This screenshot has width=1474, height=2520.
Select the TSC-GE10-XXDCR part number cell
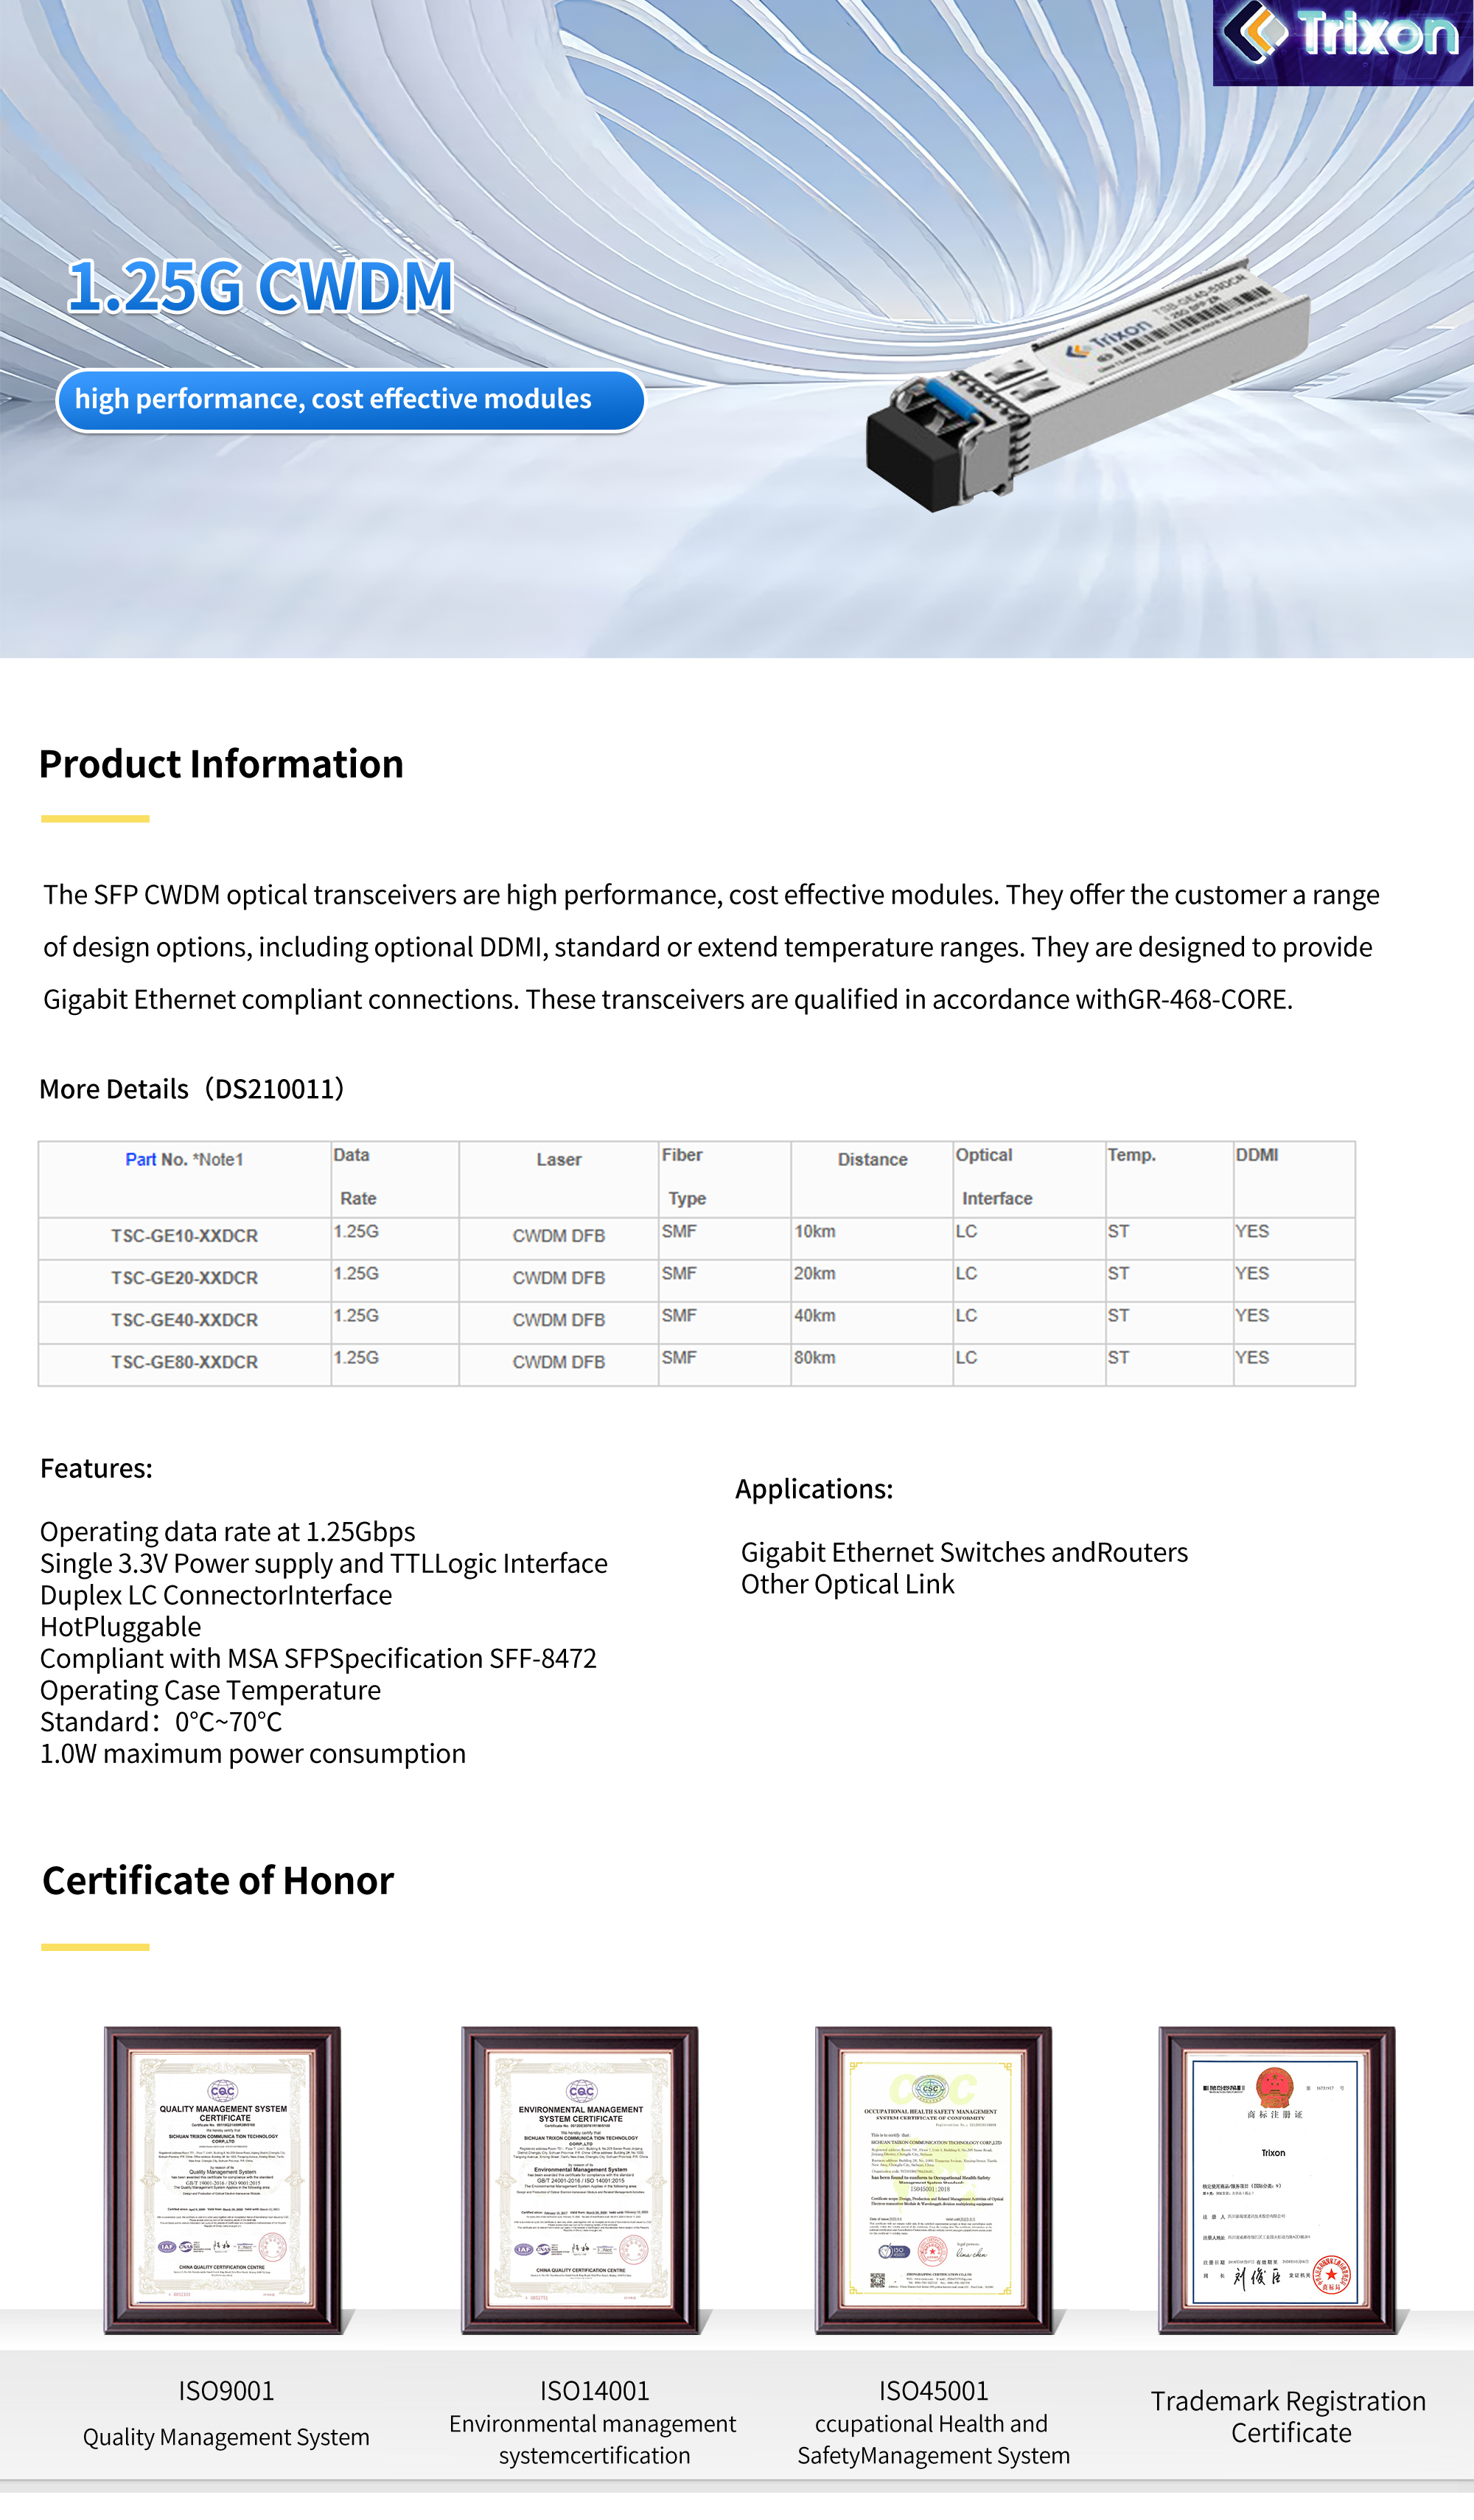pos(184,1237)
